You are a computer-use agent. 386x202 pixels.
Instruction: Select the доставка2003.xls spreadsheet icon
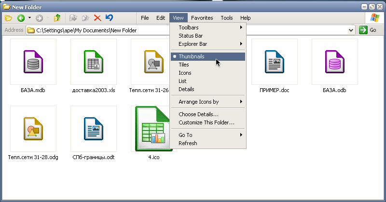click(93, 63)
